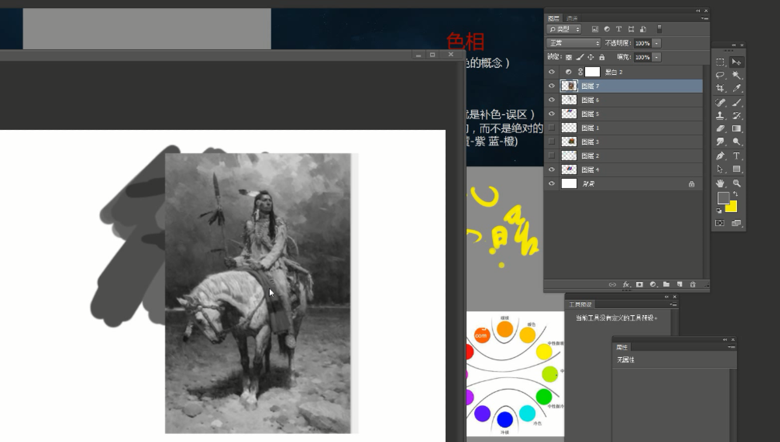Screen dimensions: 780x442
Task: Select the Crop tool
Action: 720,88
